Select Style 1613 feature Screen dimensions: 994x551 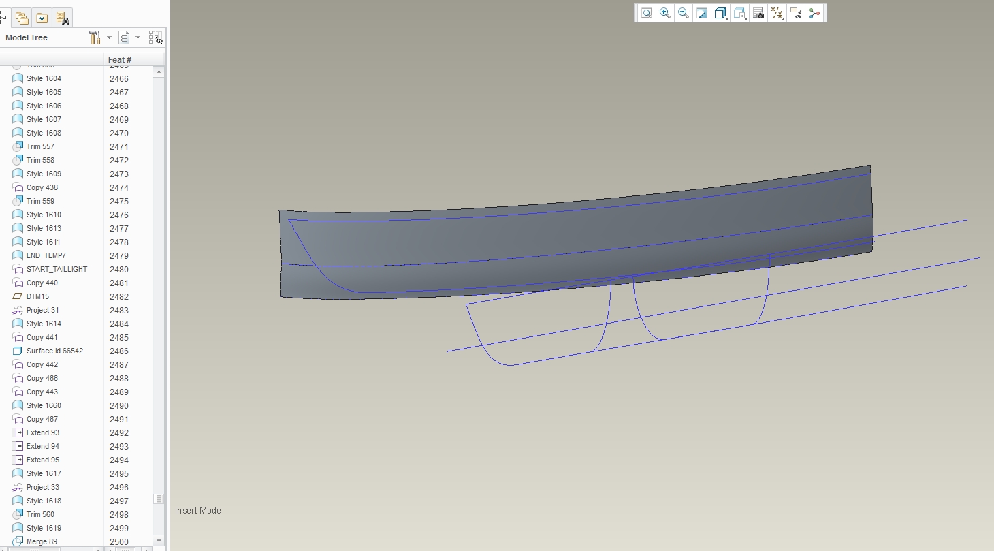coord(44,228)
